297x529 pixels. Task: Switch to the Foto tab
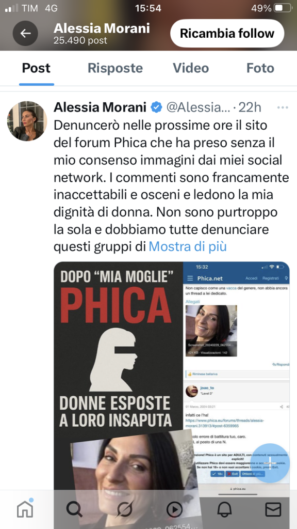coord(260,68)
